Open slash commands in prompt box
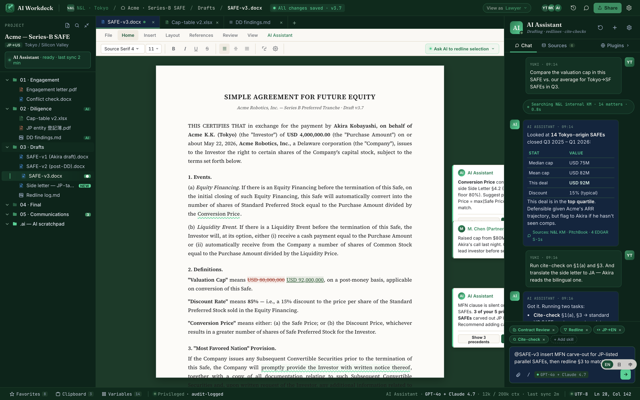Screen dimensions: 640x400 [528, 375]
